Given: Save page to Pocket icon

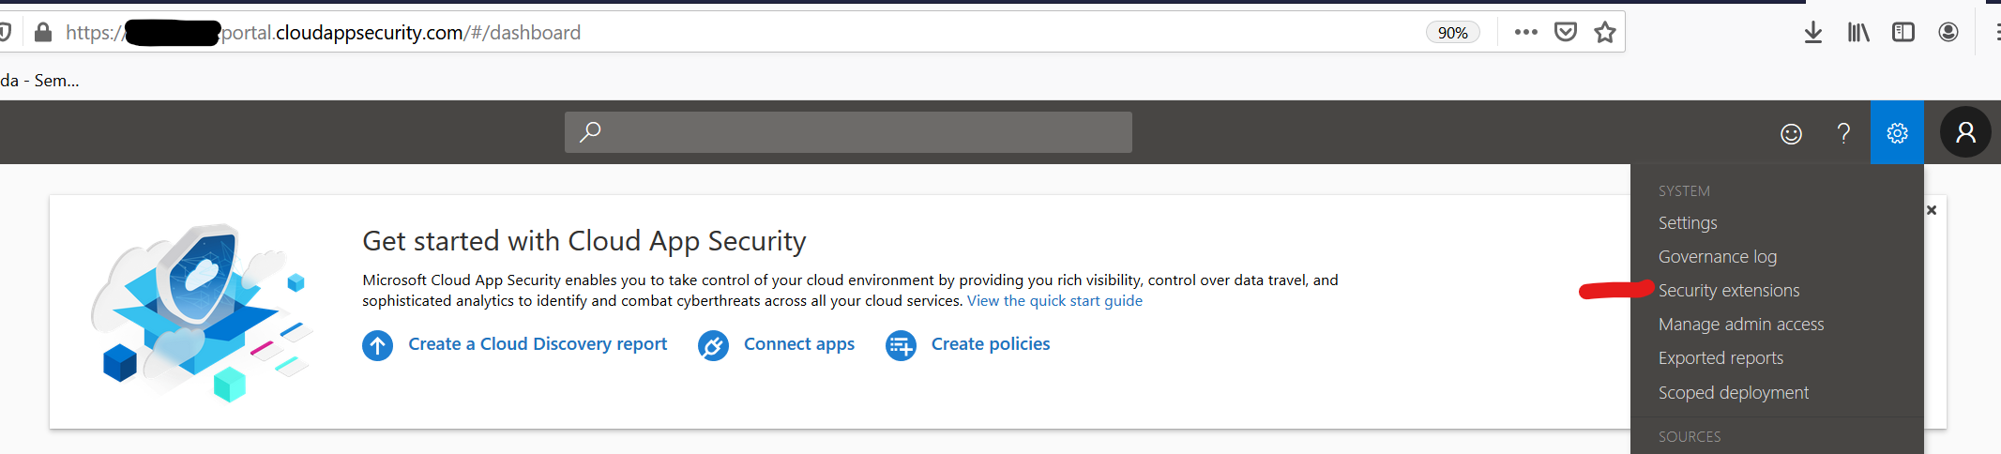Looking at the screenshot, I should tap(1566, 33).
